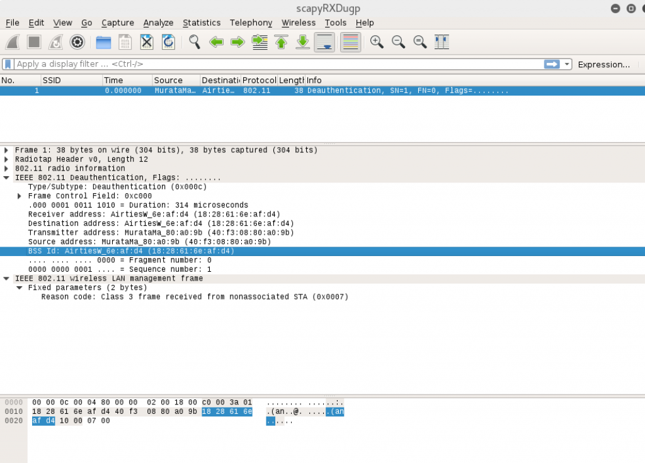Click the Expression... button

coord(603,64)
